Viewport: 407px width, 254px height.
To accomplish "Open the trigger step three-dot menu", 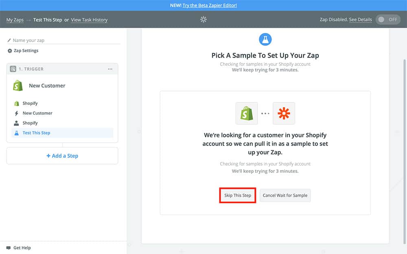I will pos(110,69).
